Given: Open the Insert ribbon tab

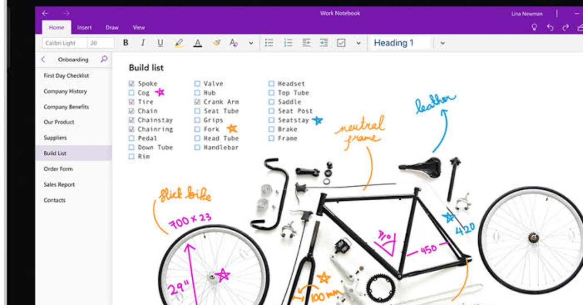Looking at the screenshot, I should pos(84,27).
